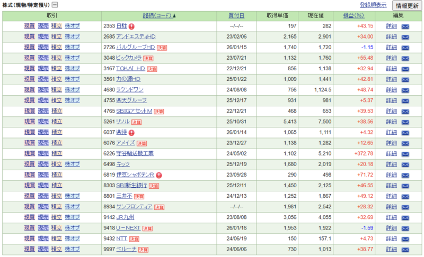Click the red warning icon by 伊豆シャボテンR
424x257 pixels.
click(158, 175)
